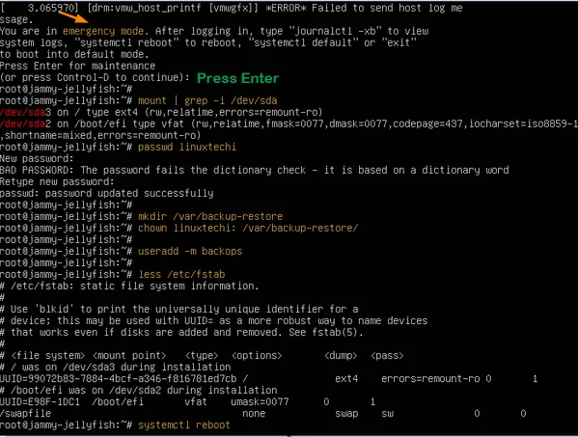
Task: Click '# /etc/fstab: static file system information.' line
Action: [x=129, y=286]
